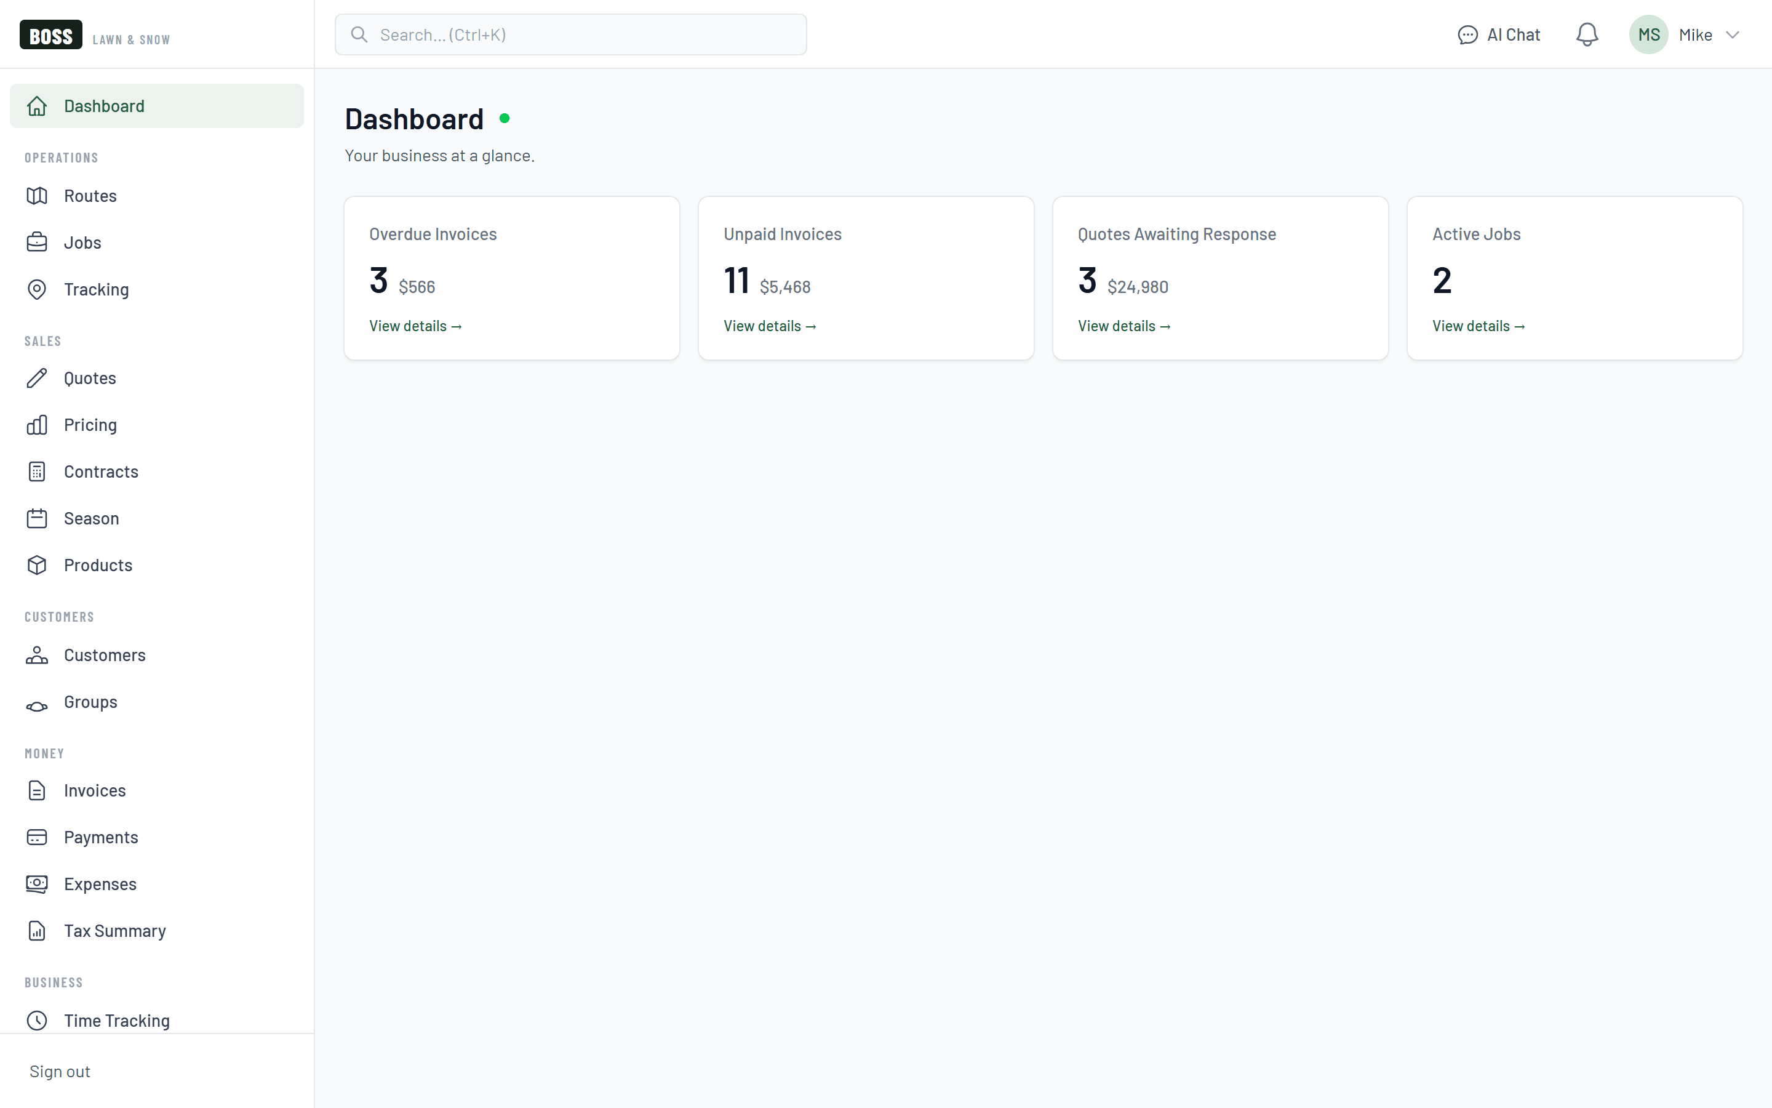
Task: Click the $566 overdue amount
Action: (417, 287)
